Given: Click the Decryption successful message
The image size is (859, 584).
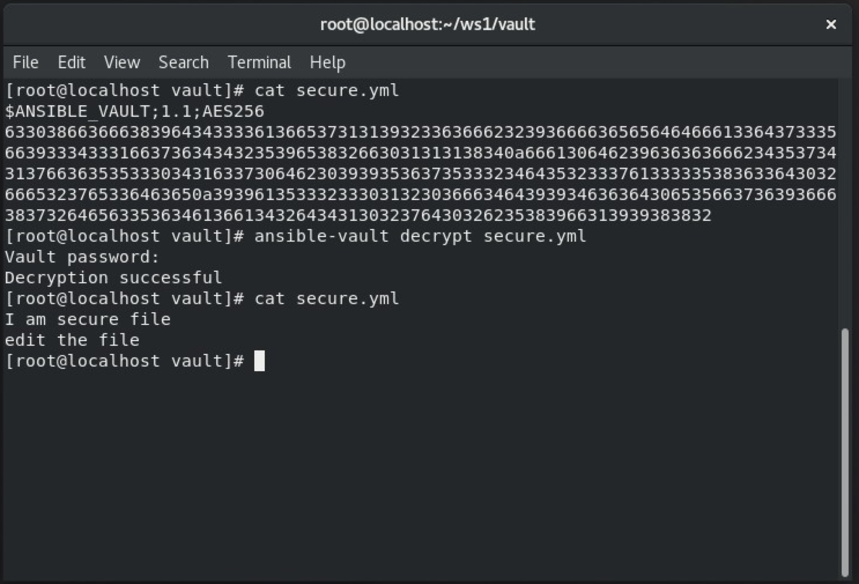Looking at the screenshot, I should tap(113, 278).
